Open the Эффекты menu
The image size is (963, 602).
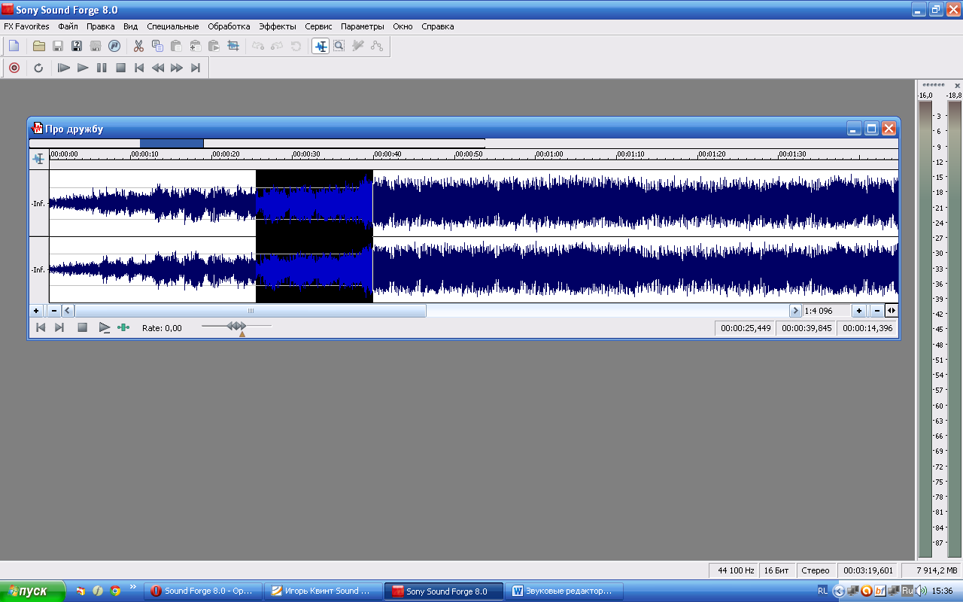tap(277, 26)
